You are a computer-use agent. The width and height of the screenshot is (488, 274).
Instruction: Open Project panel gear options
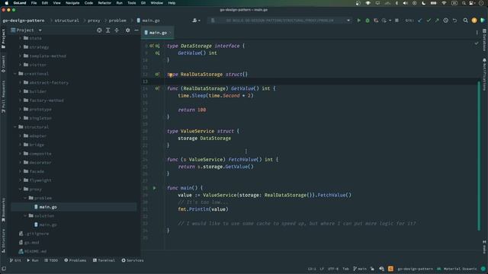click(x=128, y=30)
